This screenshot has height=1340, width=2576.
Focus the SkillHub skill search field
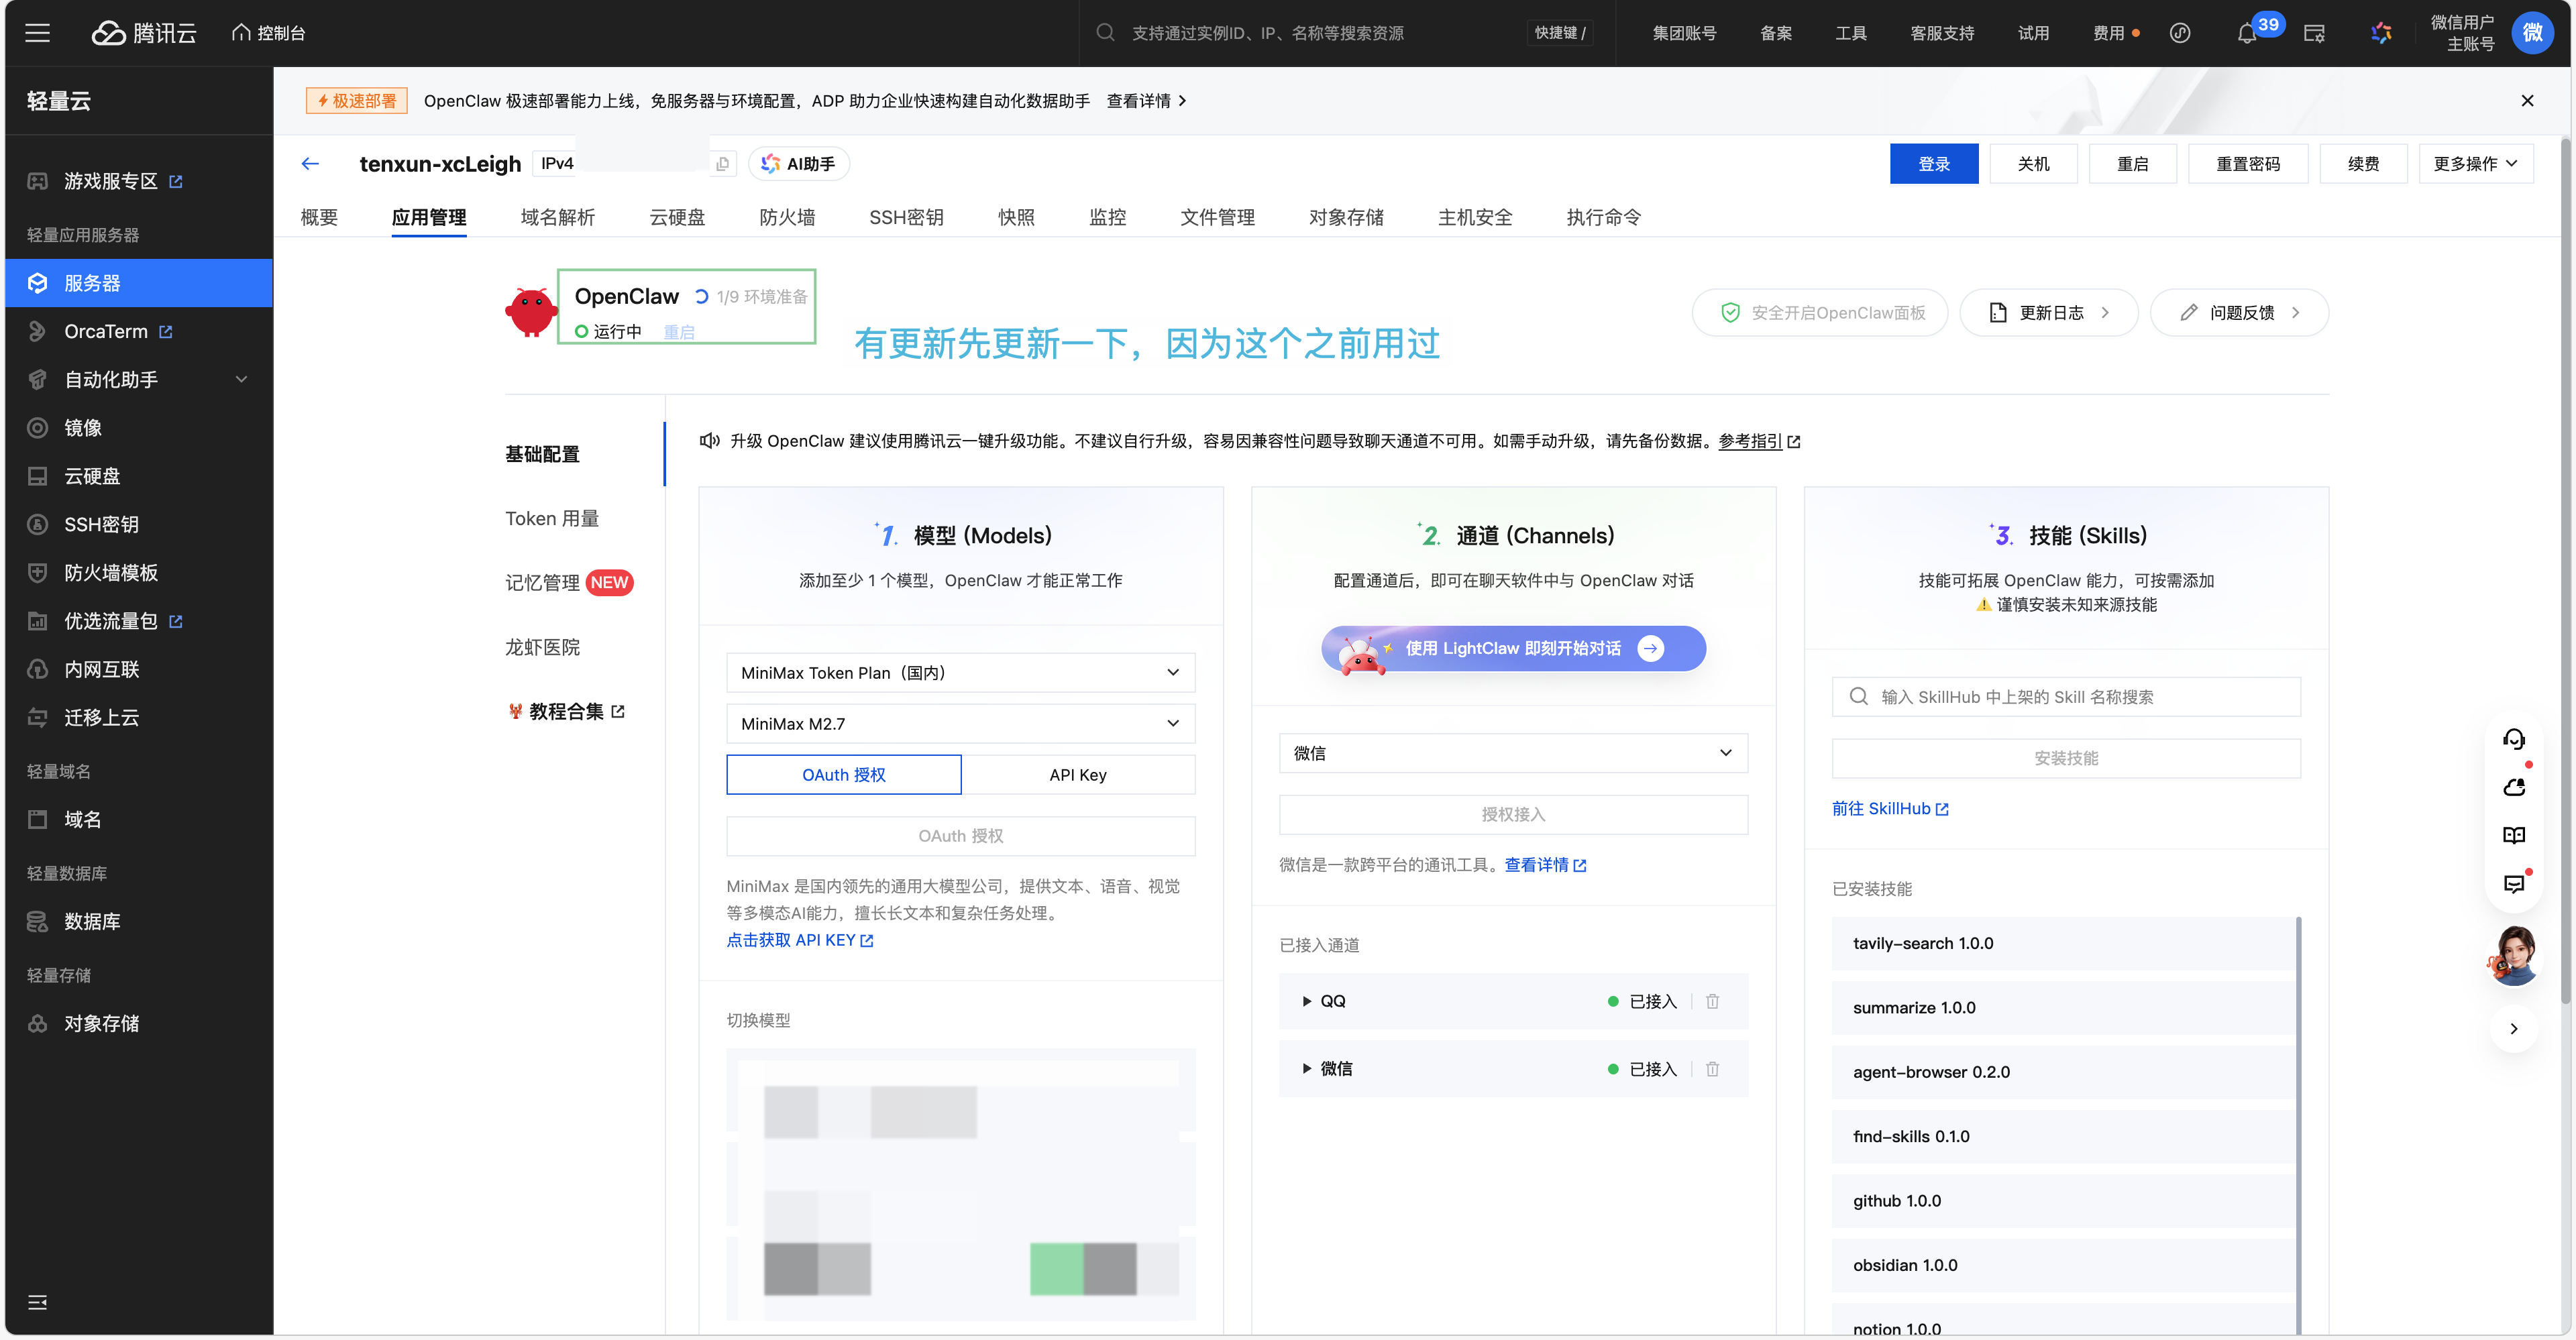2066,697
